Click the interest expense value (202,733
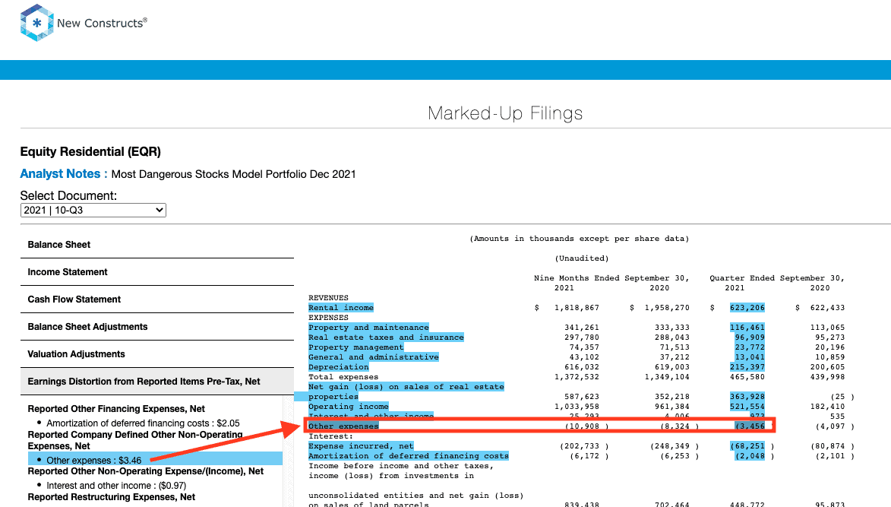 click(x=580, y=447)
